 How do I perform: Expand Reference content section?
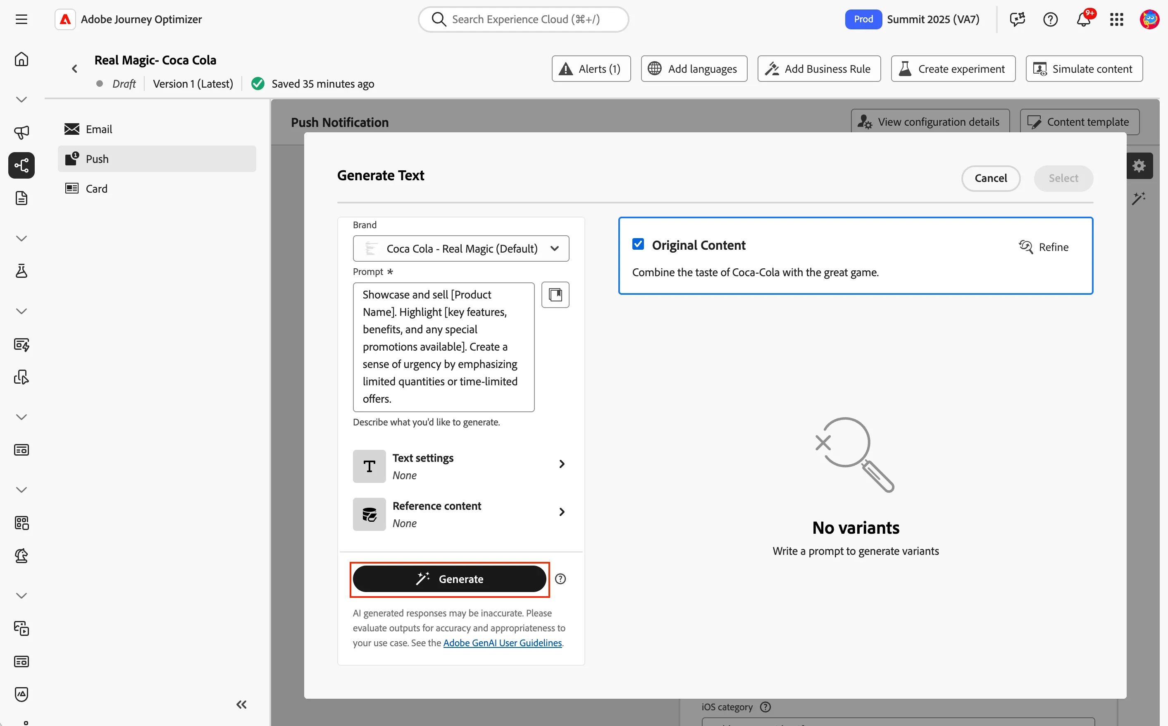(461, 514)
